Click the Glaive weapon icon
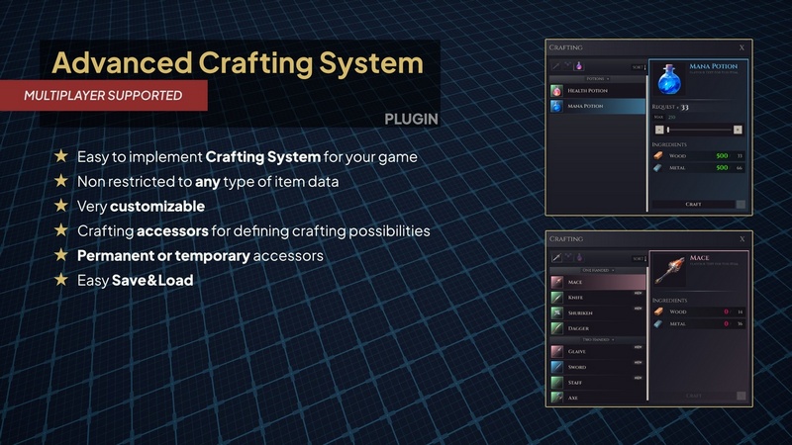Viewport: 792px width, 445px height. [x=557, y=350]
